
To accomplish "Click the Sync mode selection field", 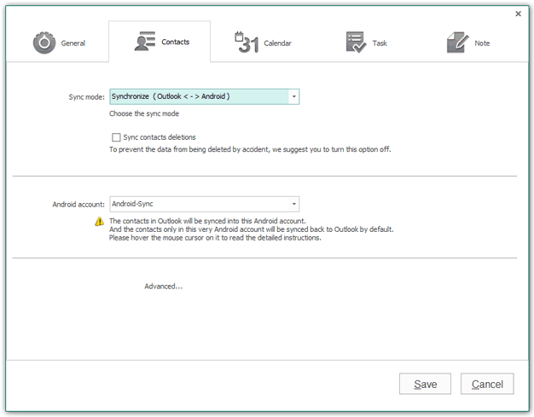I will [200, 96].
